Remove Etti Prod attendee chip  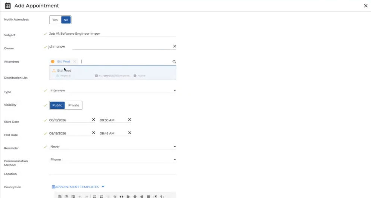(x=75, y=62)
